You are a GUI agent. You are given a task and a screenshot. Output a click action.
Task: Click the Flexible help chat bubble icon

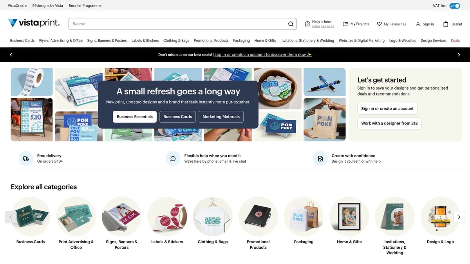(173, 158)
